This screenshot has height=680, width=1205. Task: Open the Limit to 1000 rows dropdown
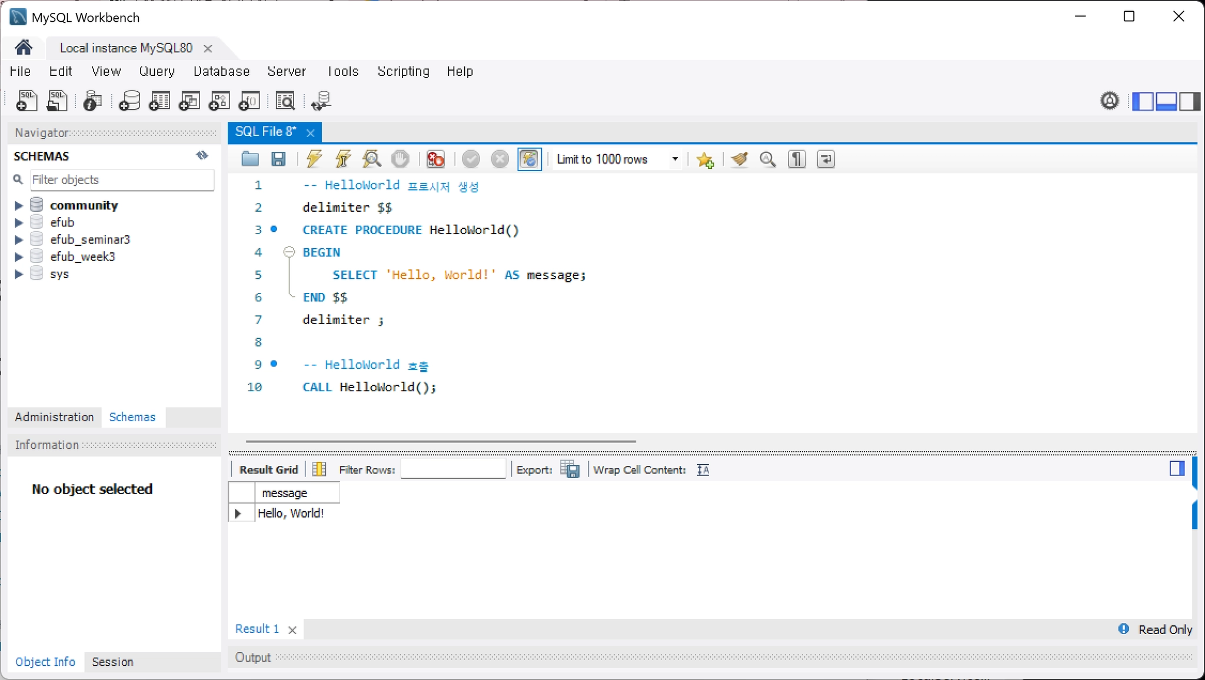pyautogui.click(x=617, y=159)
